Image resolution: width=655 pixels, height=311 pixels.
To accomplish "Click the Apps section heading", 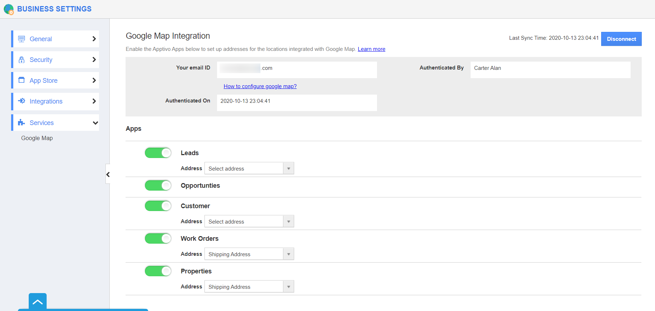I will pyautogui.click(x=133, y=129).
